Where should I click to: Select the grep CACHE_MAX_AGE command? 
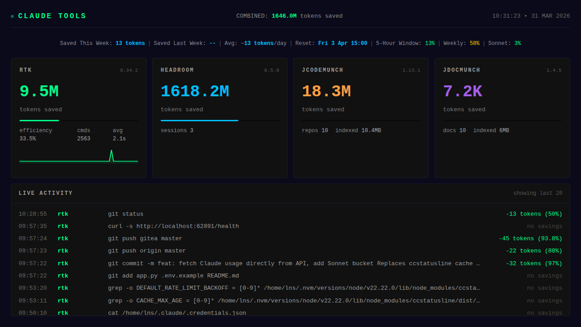(x=294, y=301)
